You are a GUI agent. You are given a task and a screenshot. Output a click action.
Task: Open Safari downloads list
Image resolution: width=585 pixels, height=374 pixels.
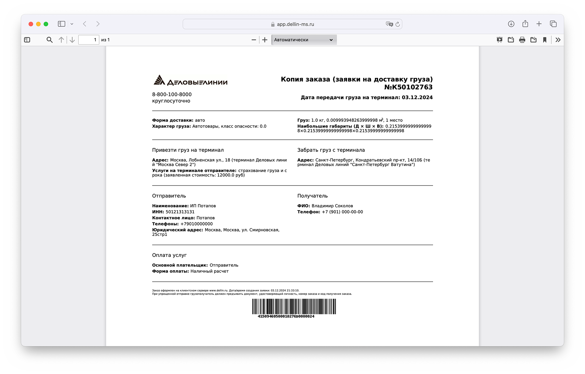(x=511, y=24)
